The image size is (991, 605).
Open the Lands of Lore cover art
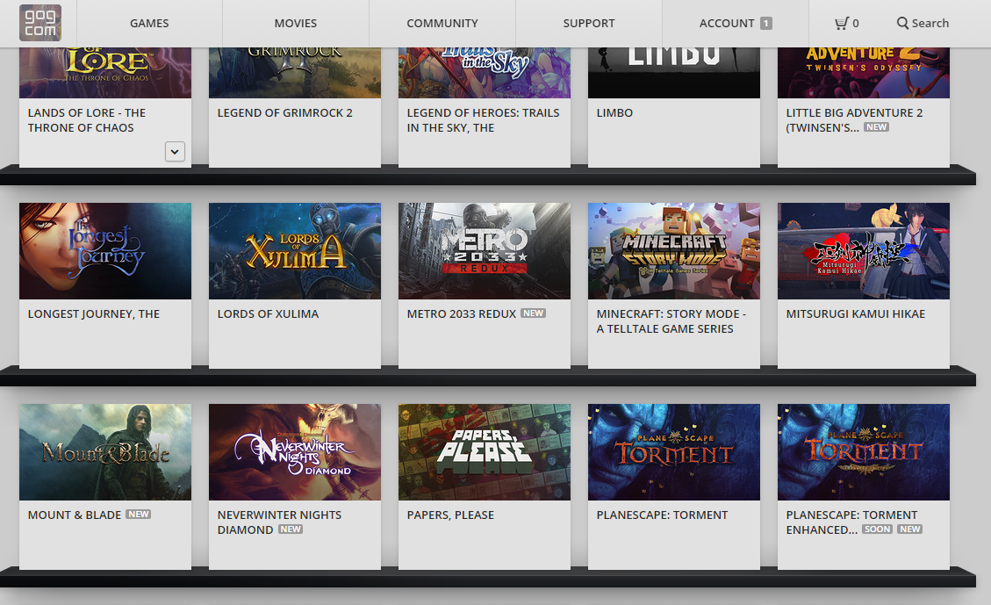105,73
